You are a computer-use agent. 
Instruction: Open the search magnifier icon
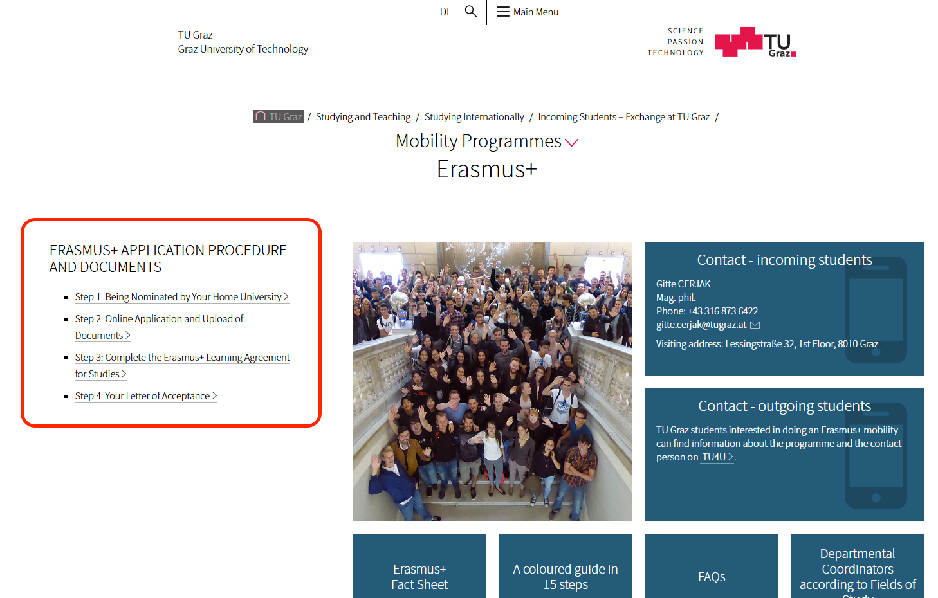(471, 12)
